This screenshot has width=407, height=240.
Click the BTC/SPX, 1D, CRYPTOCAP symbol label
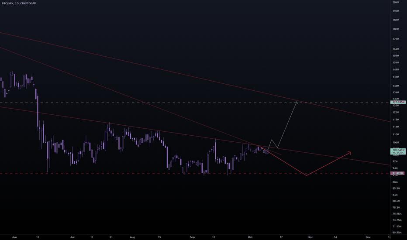[x=19, y=3]
